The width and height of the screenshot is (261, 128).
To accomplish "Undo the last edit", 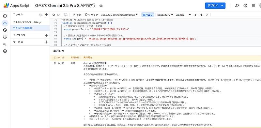I will pyautogui.click(x=54, y=15).
